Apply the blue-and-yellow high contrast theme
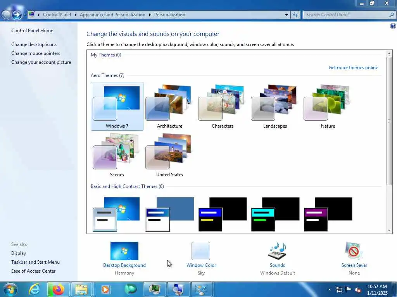 pos(223,214)
